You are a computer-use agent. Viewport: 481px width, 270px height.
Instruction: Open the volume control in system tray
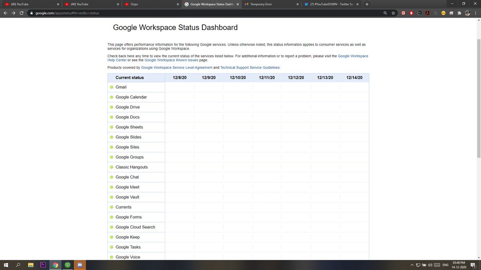point(430,265)
